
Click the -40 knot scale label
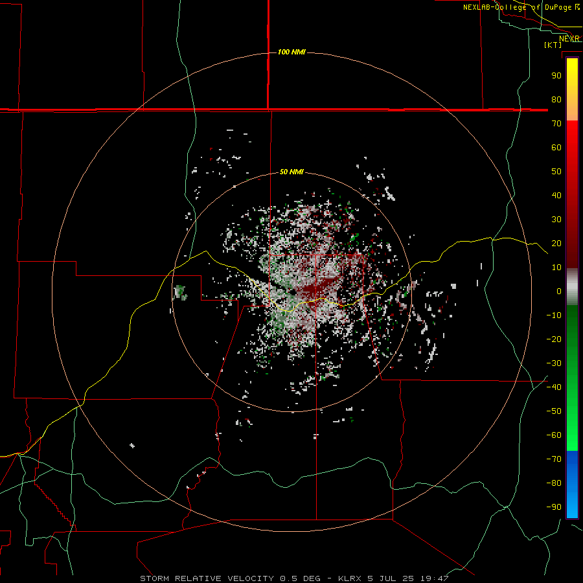point(554,387)
